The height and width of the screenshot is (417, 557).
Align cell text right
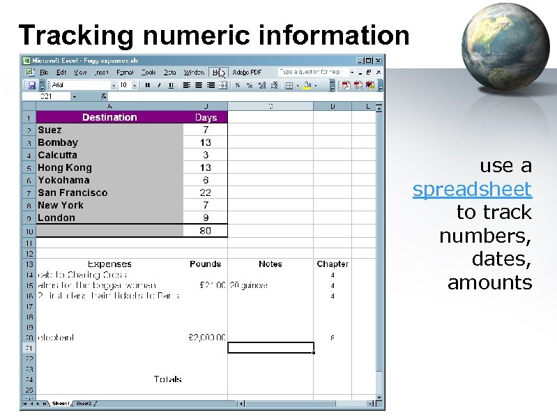(x=211, y=85)
